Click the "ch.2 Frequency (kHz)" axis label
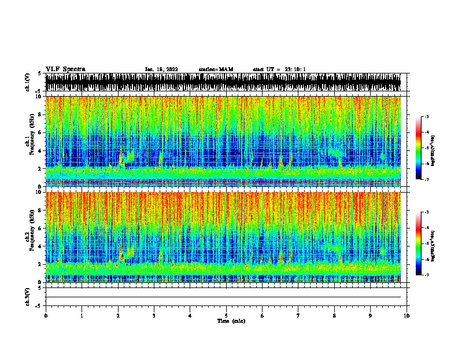The image size is (458, 354). [x=29, y=230]
